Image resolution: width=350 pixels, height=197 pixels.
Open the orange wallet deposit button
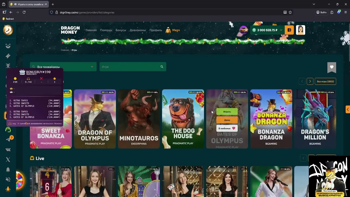click(289, 30)
